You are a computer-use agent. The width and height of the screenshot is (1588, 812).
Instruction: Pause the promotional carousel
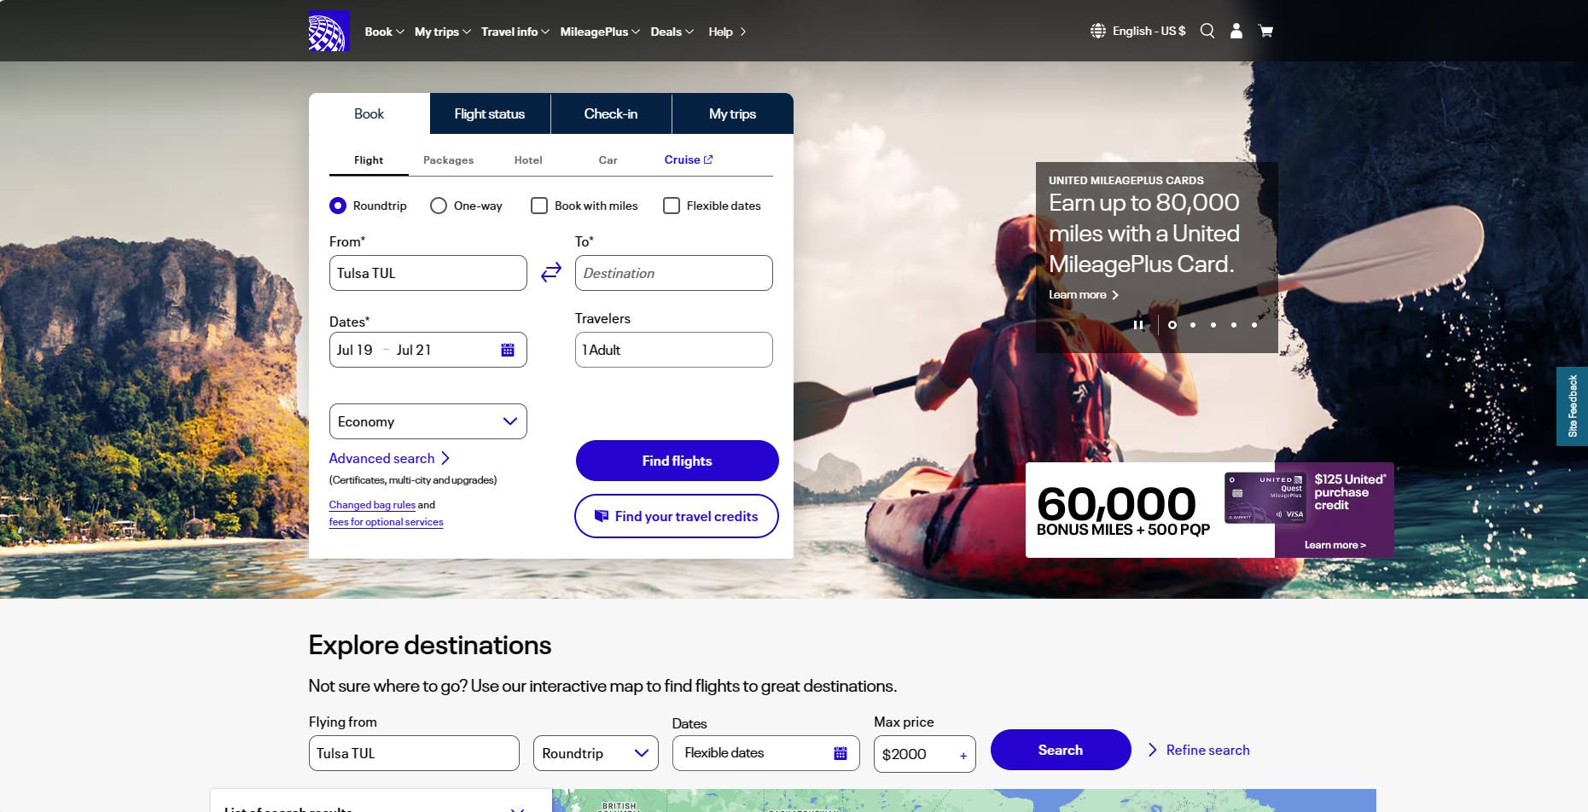pyautogui.click(x=1138, y=325)
